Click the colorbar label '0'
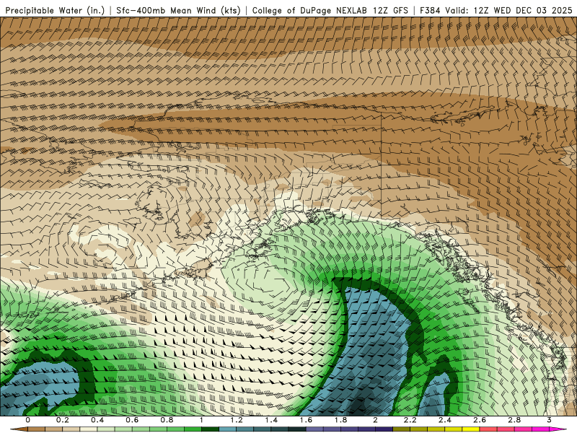 click(x=28, y=420)
